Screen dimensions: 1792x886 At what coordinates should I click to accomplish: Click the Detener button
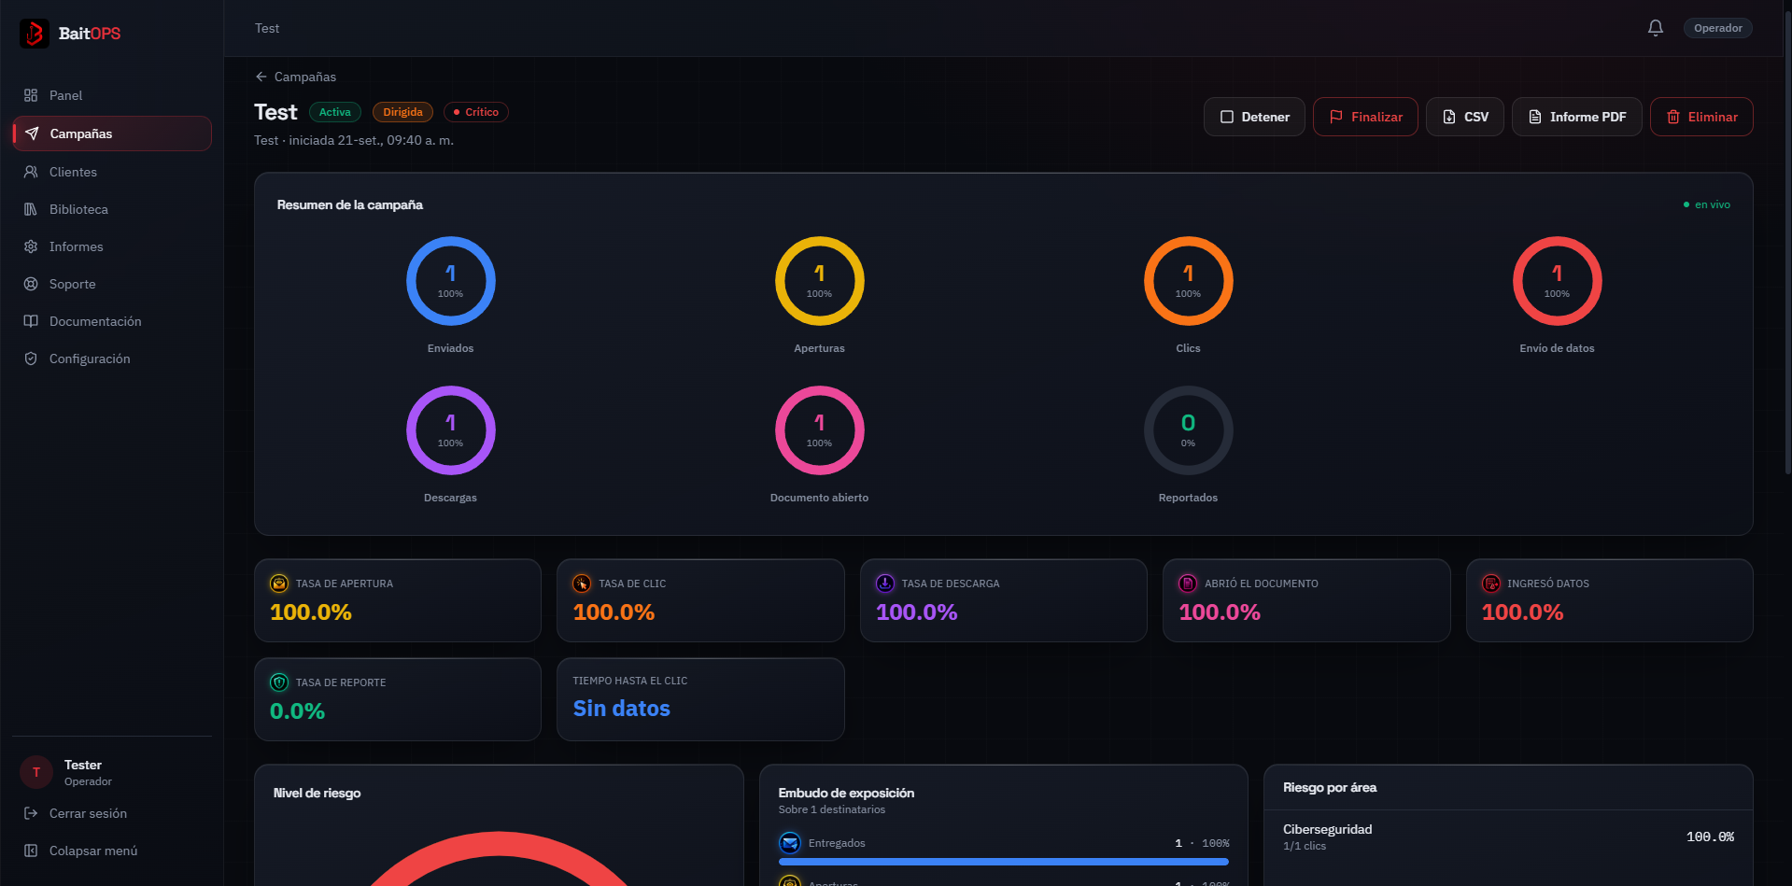click(x=1254, y=117)
